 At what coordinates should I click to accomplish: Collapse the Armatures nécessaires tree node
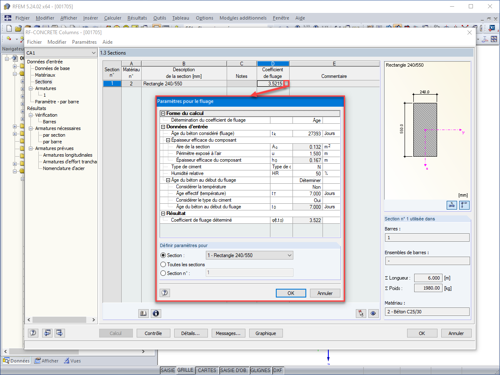click(30, 128)
